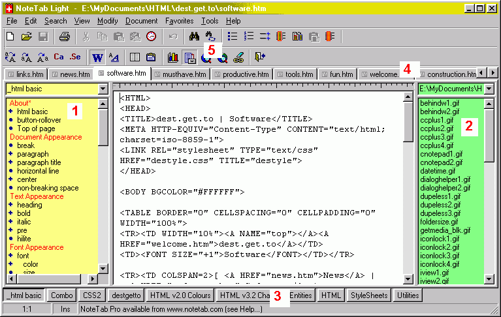Expand the center clip item
The image size is (501, 317).
point(11,179)
